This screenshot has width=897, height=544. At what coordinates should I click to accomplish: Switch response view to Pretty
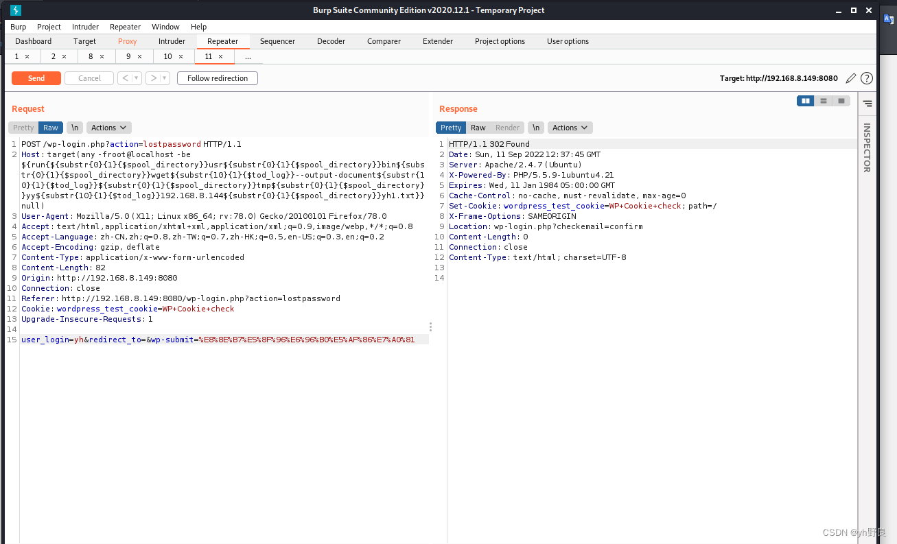pos(451,128)
